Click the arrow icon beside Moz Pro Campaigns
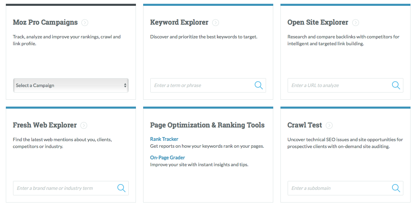Image resolution: width=415 pixels, height=207 pixels. tap(85, 23)
